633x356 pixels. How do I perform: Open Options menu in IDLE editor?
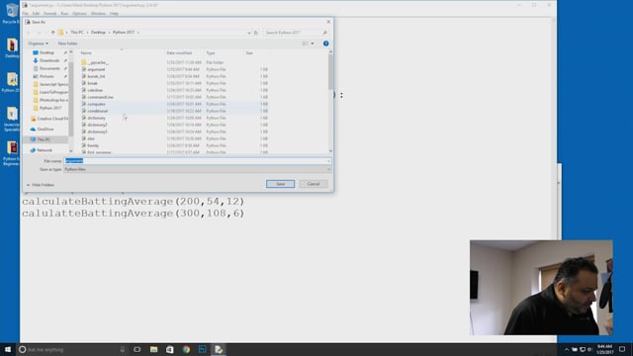(79, 13)
